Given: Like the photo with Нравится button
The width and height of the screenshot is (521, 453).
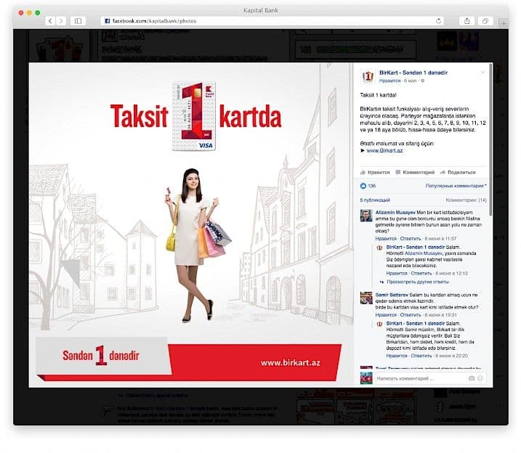Looking at the screenshot, I should coord(375,172).
